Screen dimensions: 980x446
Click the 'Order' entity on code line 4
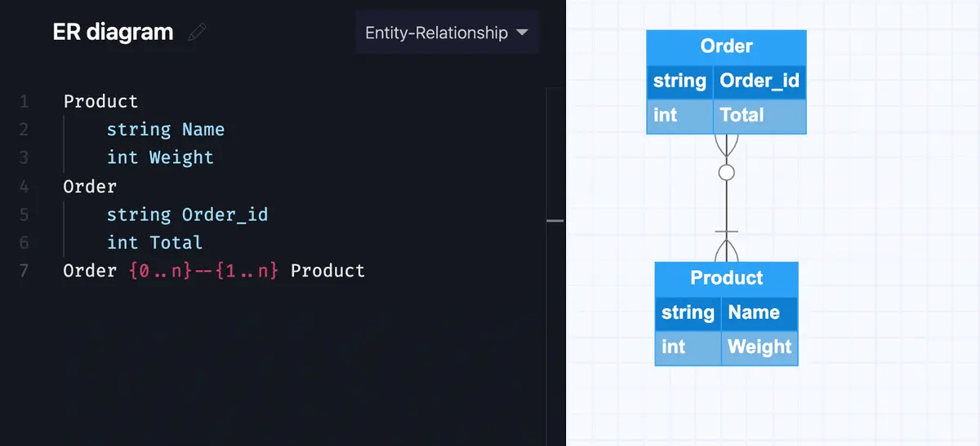tap(90, 187)
